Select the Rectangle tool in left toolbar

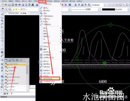(x=2, y=49)
